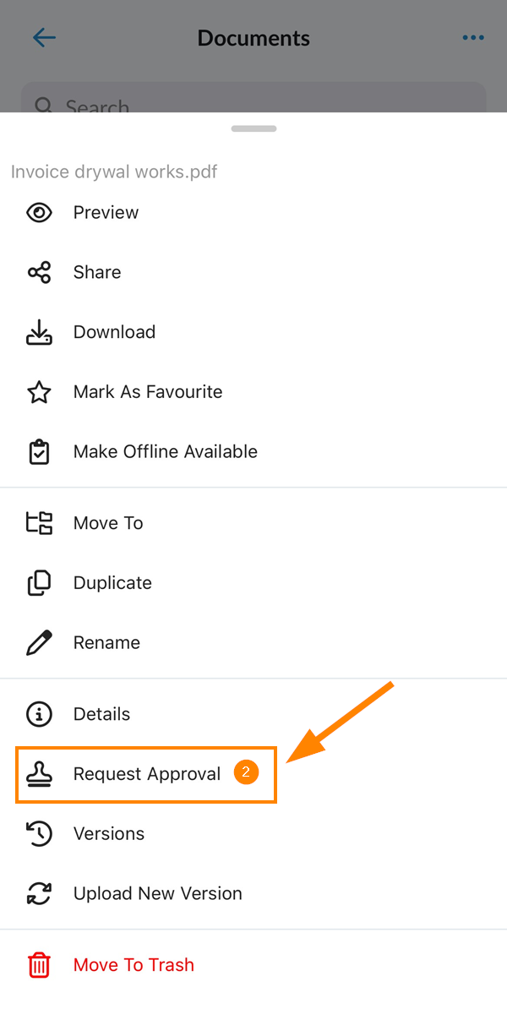Click the clipboard check offline icon

39,452
